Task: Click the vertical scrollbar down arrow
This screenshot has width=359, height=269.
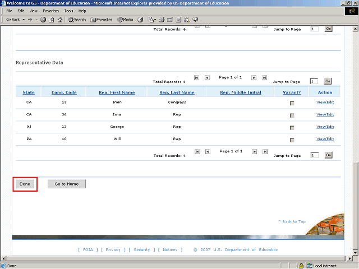Action: click(355, 258)
